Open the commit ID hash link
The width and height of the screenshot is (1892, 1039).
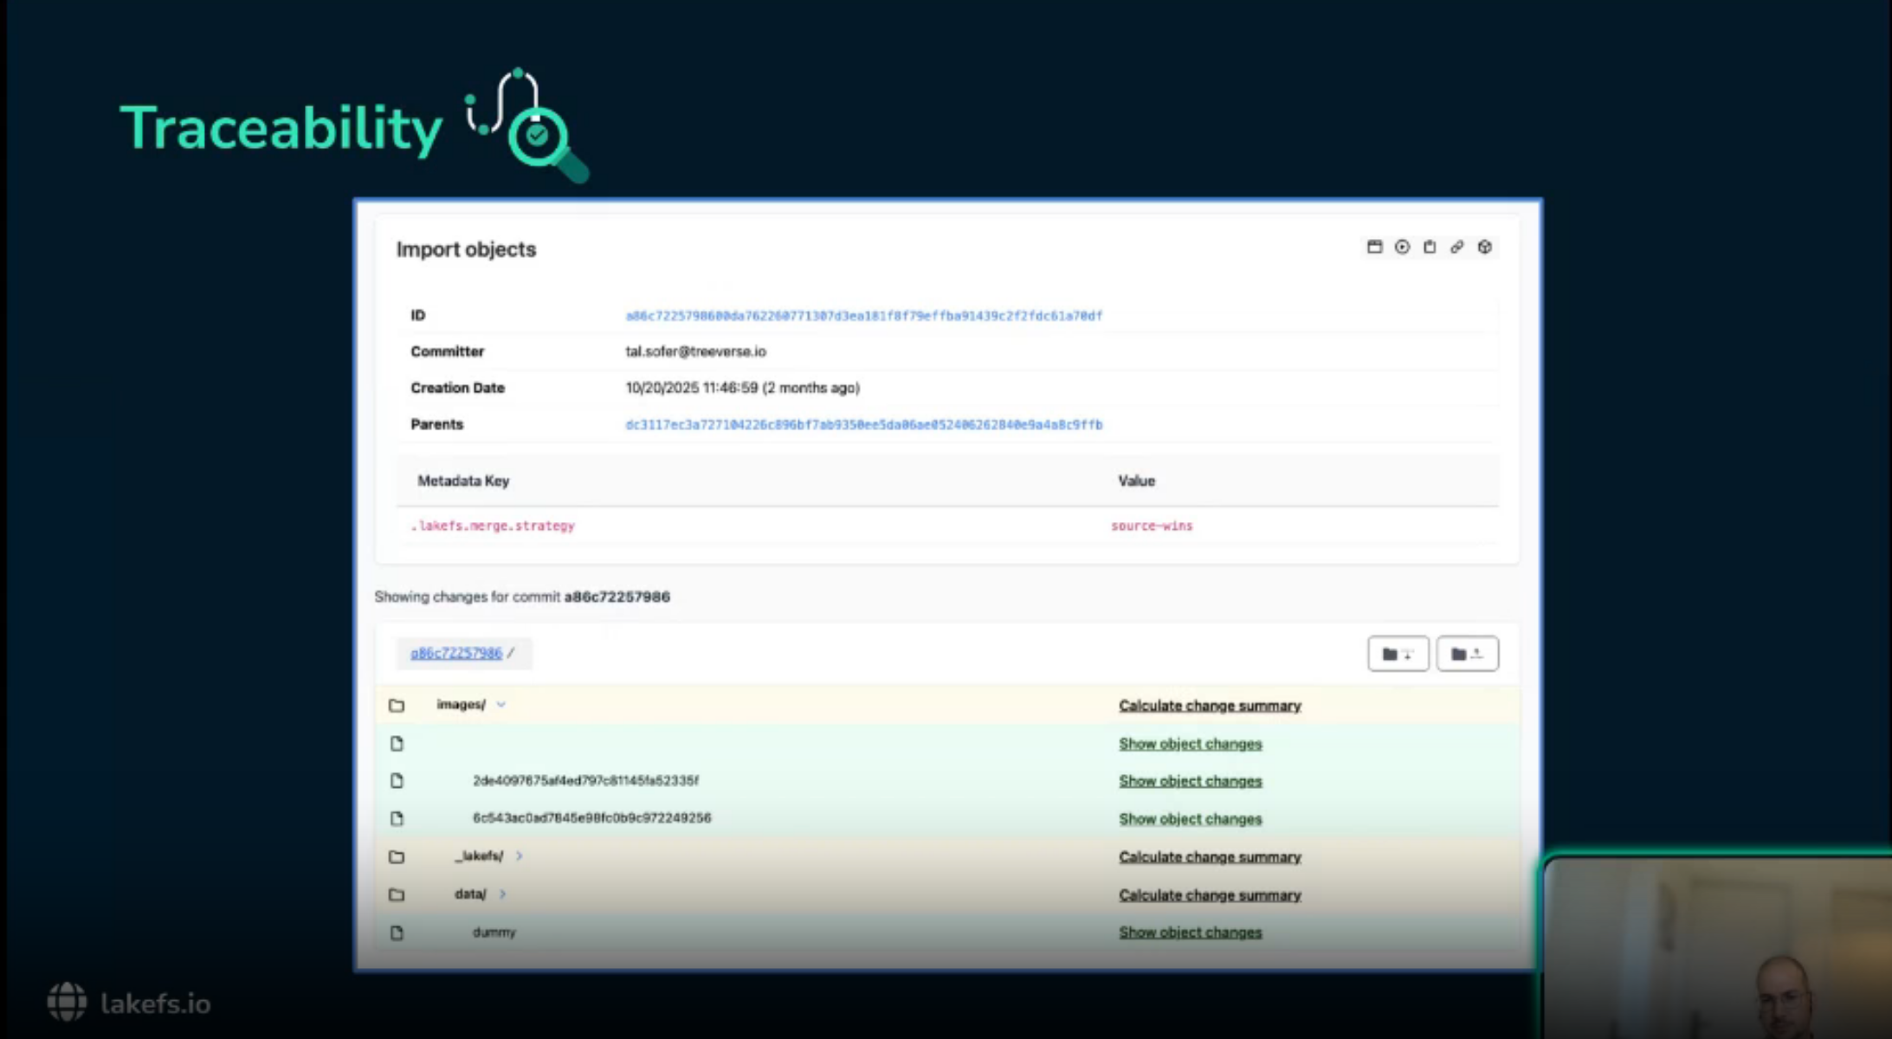click(863, 316)
